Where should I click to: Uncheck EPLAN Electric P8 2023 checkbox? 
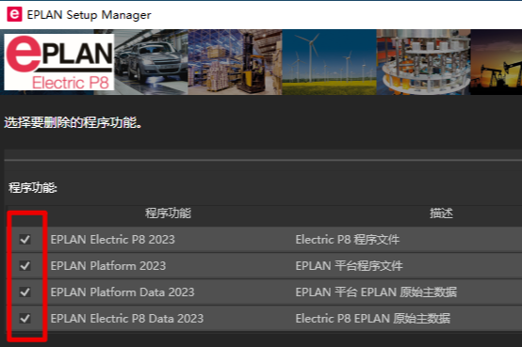[x=24, y=239]
